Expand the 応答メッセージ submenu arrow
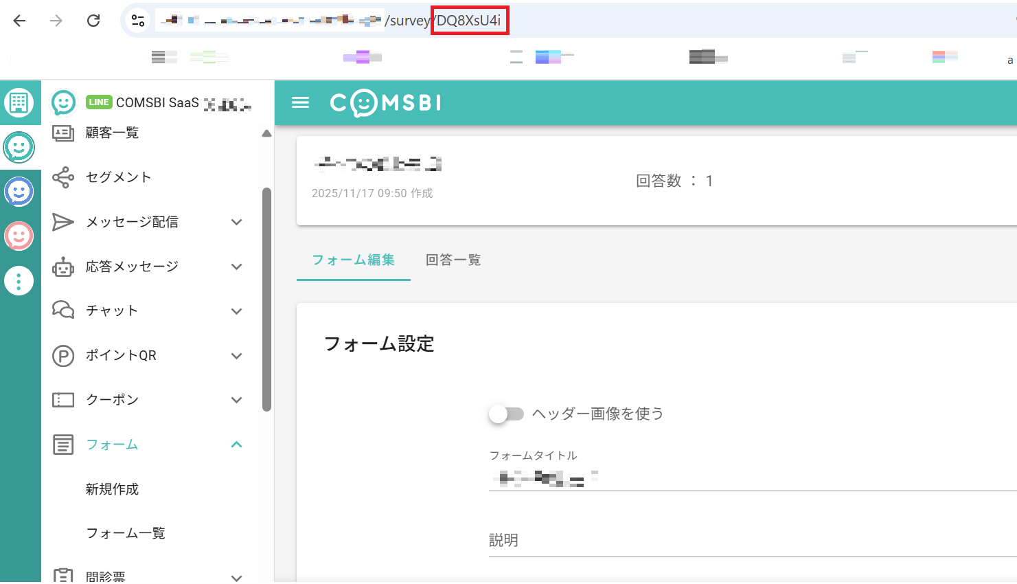1017x584 pixels. [237, 267]
